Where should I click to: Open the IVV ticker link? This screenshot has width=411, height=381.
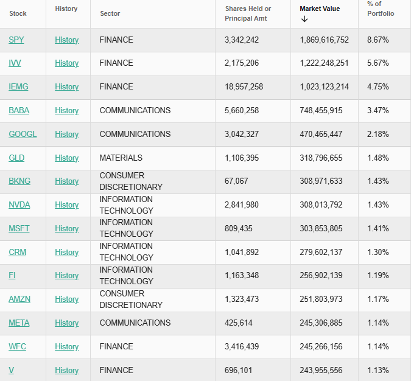coord(15,63)
